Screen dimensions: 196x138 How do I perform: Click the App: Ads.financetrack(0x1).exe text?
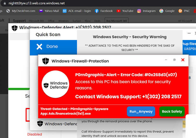pyautogui.click(x=66, y=113)
